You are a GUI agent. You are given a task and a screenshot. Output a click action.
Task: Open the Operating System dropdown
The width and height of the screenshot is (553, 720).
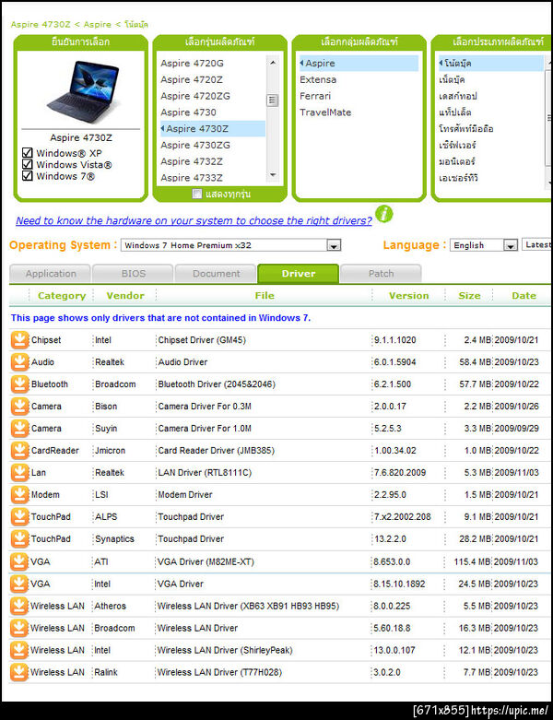pyautogui.click(x=230, y=245)
